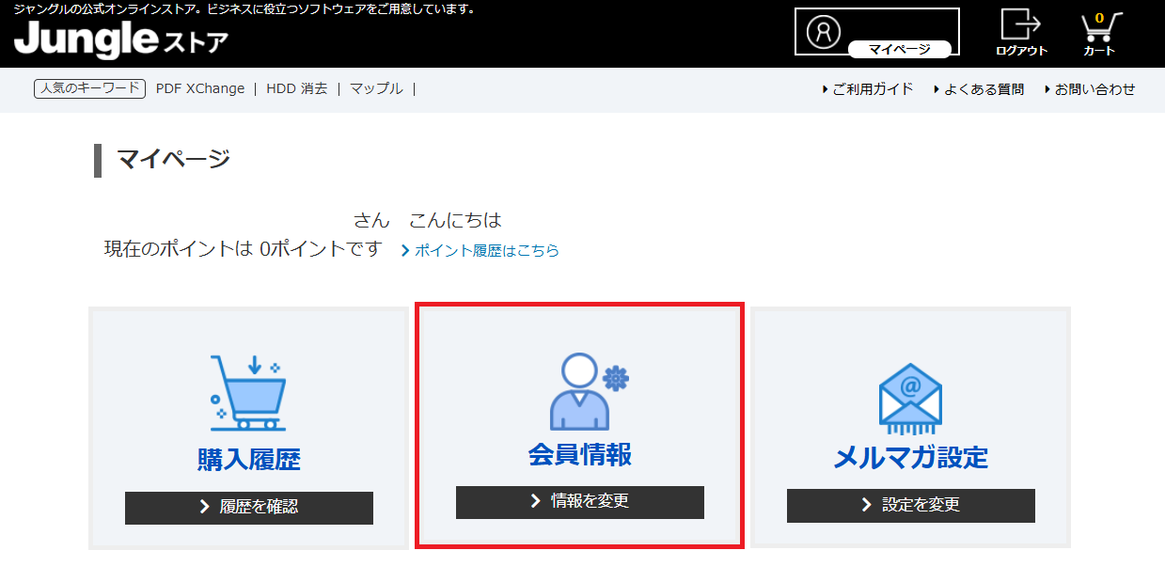
Task: Open the ポイント履歴はこちら link
Action: (x=481, y=250)
